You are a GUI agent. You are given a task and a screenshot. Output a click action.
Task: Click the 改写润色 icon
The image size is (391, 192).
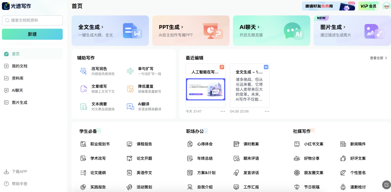[x=83, y=71]
